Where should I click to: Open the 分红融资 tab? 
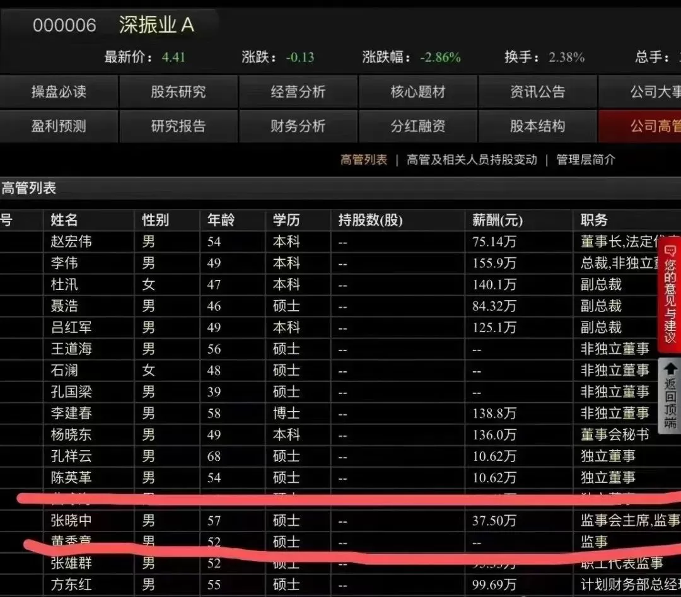pyautogui.click(x=418, y=126)
